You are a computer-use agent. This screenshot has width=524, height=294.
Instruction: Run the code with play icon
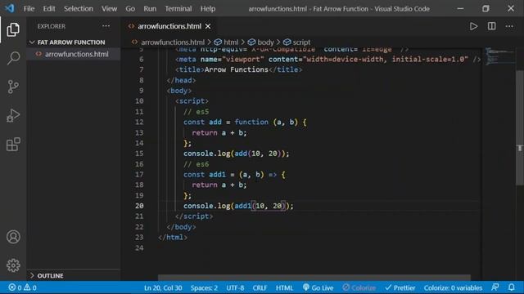coord(473,26)
